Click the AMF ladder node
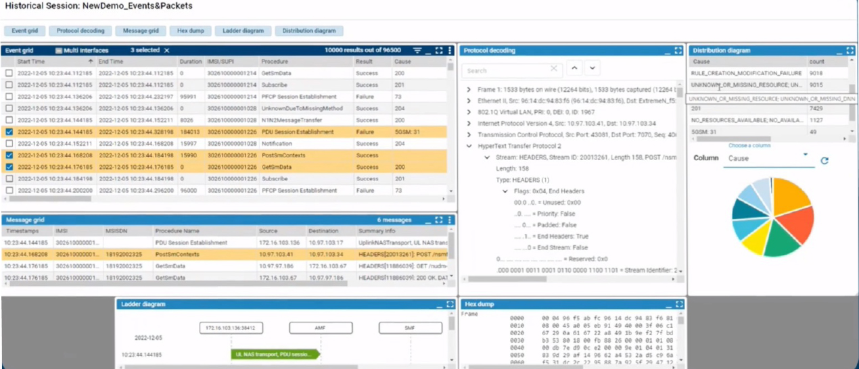The height and width of the screenshot is (369, 859). [x=321, y=328]
